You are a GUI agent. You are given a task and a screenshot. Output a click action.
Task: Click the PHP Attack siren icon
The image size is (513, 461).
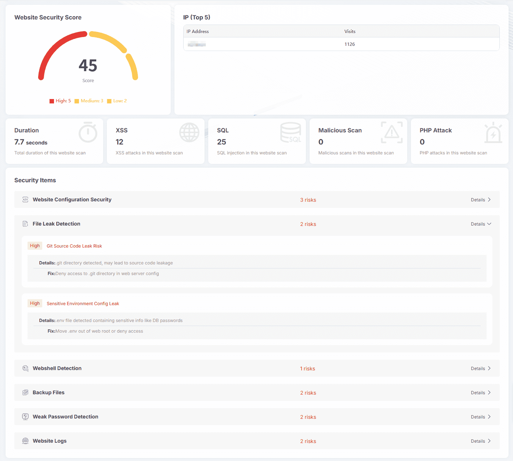(x=493, y=133)
